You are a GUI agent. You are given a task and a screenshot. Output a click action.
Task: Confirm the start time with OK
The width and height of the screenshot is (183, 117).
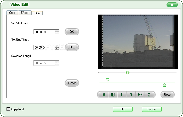click(x=72, y=31)
